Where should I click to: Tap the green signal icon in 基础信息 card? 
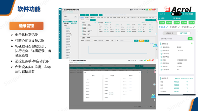pos(192,43)
